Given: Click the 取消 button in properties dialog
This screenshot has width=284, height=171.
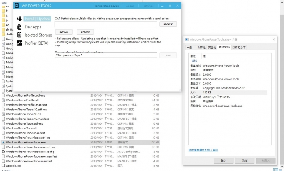Looking at the screenshot, I should (x=245, y=160).
